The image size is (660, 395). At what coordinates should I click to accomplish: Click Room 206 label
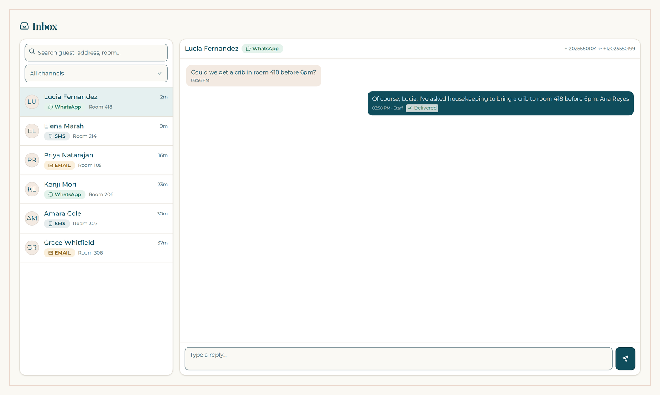(x=101, y=194)
